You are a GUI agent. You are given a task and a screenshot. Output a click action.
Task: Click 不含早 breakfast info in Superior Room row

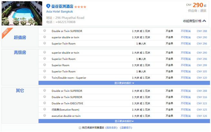pyautogui.click(x=169, y=65)
